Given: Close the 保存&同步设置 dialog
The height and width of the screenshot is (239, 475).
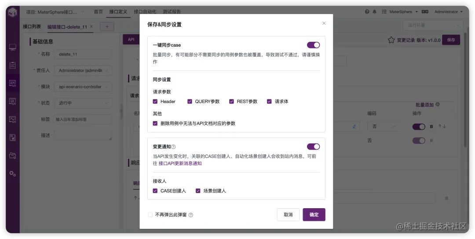Looking at the screenshot, I should pyautogui.click(x=324, y=23).
